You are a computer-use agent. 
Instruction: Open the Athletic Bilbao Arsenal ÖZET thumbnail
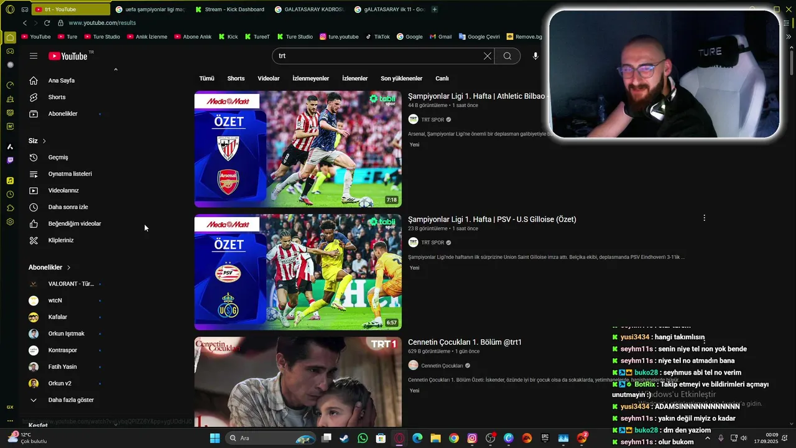[298, 149]
